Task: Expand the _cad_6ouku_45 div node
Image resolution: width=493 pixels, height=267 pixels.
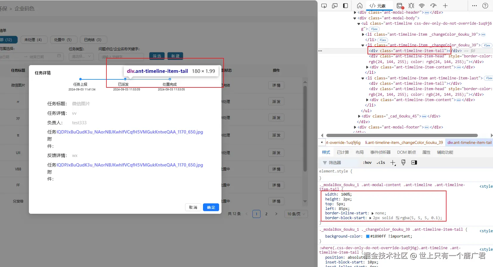Action: (359, 116)
